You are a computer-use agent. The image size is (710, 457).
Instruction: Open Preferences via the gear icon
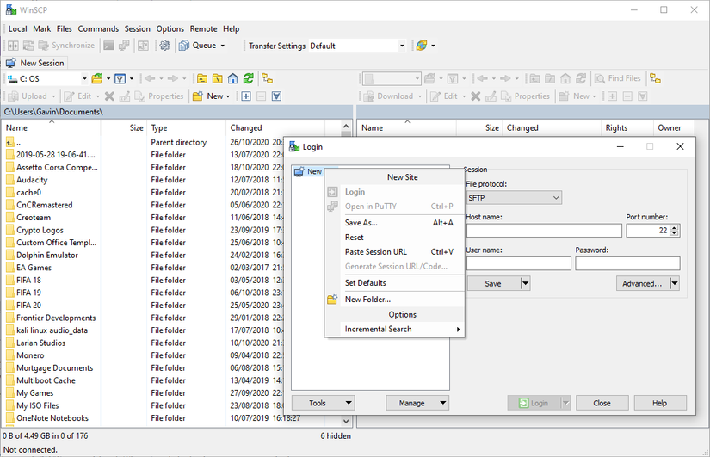pyautogui.click(x=164, y=46)
